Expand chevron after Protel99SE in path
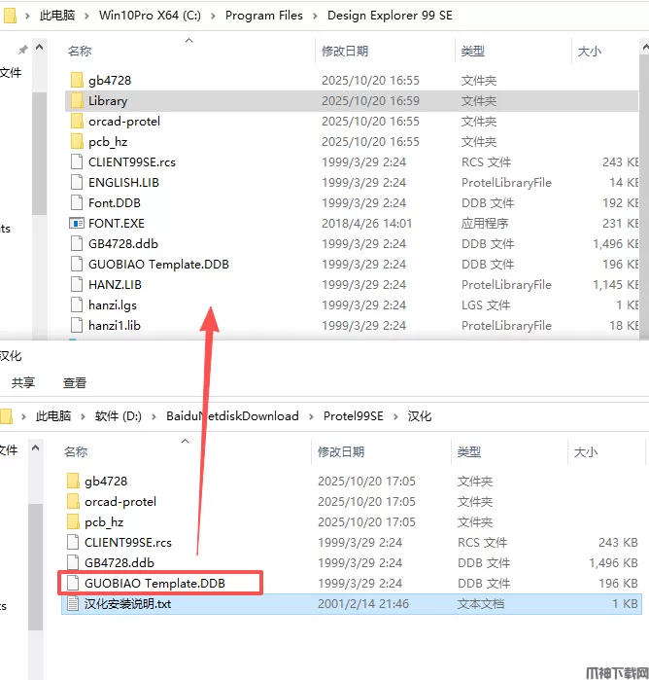The image size is (649, 680). point(395,416)
